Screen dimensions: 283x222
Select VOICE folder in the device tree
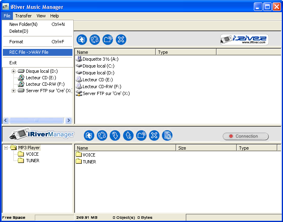click(x=32, y=154)
